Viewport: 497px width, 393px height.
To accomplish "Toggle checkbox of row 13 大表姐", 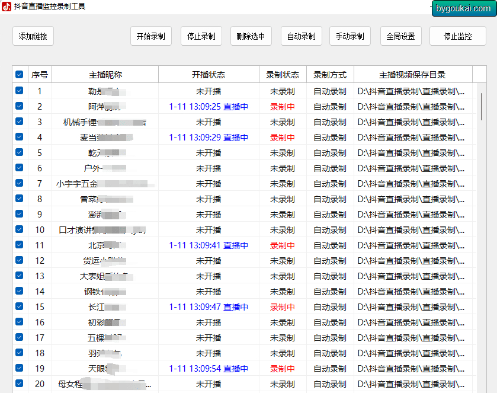I will 20,275.
